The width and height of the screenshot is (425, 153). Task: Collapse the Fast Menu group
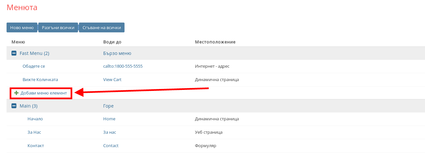14,53
